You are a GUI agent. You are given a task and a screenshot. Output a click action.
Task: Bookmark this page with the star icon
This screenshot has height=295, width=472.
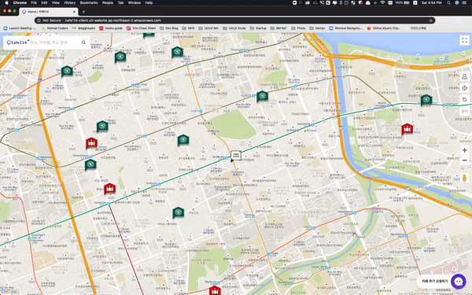click(x=431, y=20)
